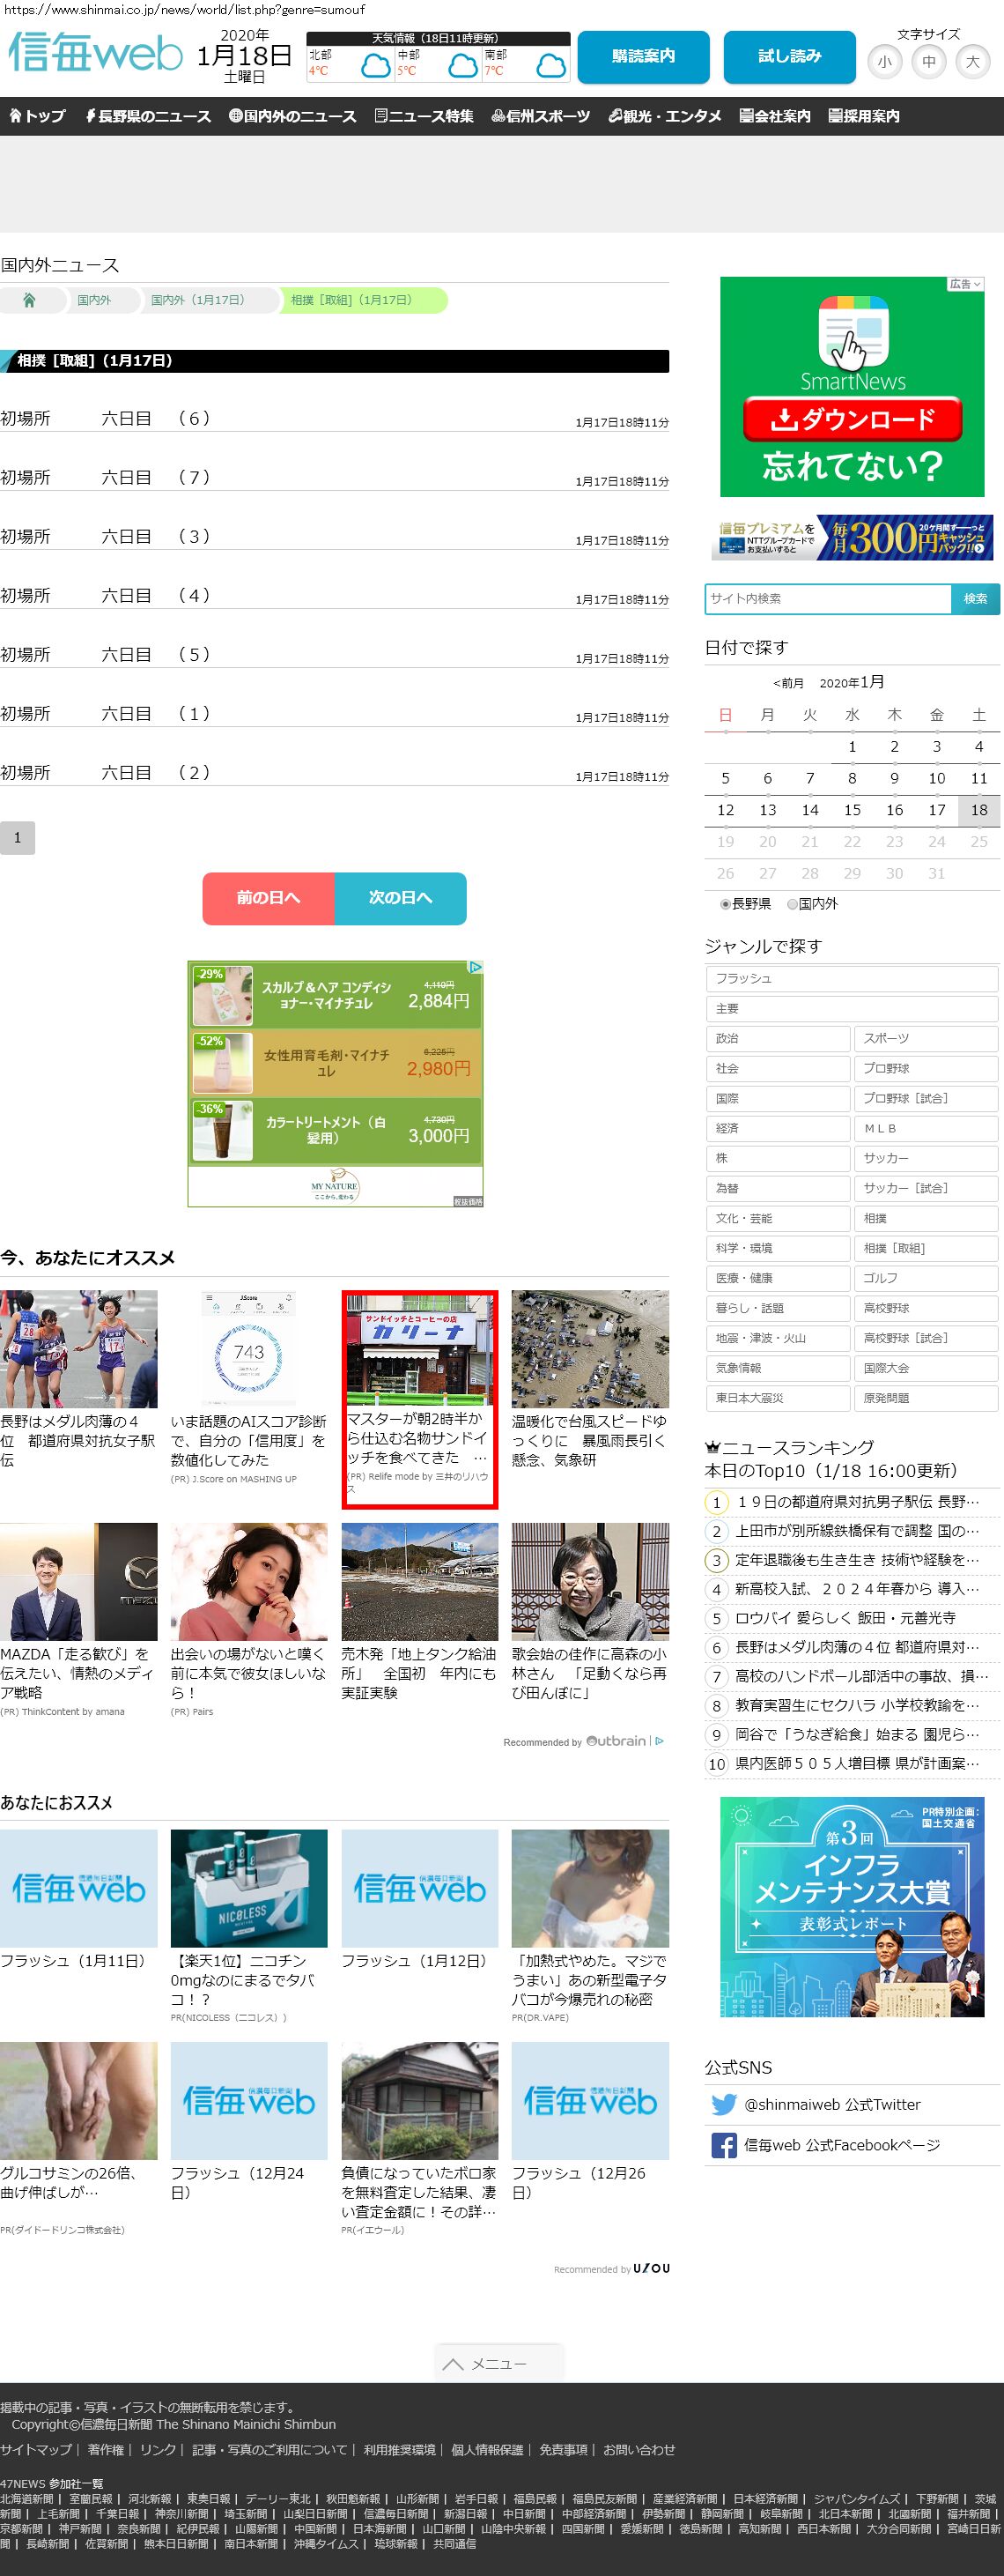The width and height of the screenshot is (1004, 2576).
Task: Click the Outbrain recommendation logo
Action: [x=616, y=1741]
